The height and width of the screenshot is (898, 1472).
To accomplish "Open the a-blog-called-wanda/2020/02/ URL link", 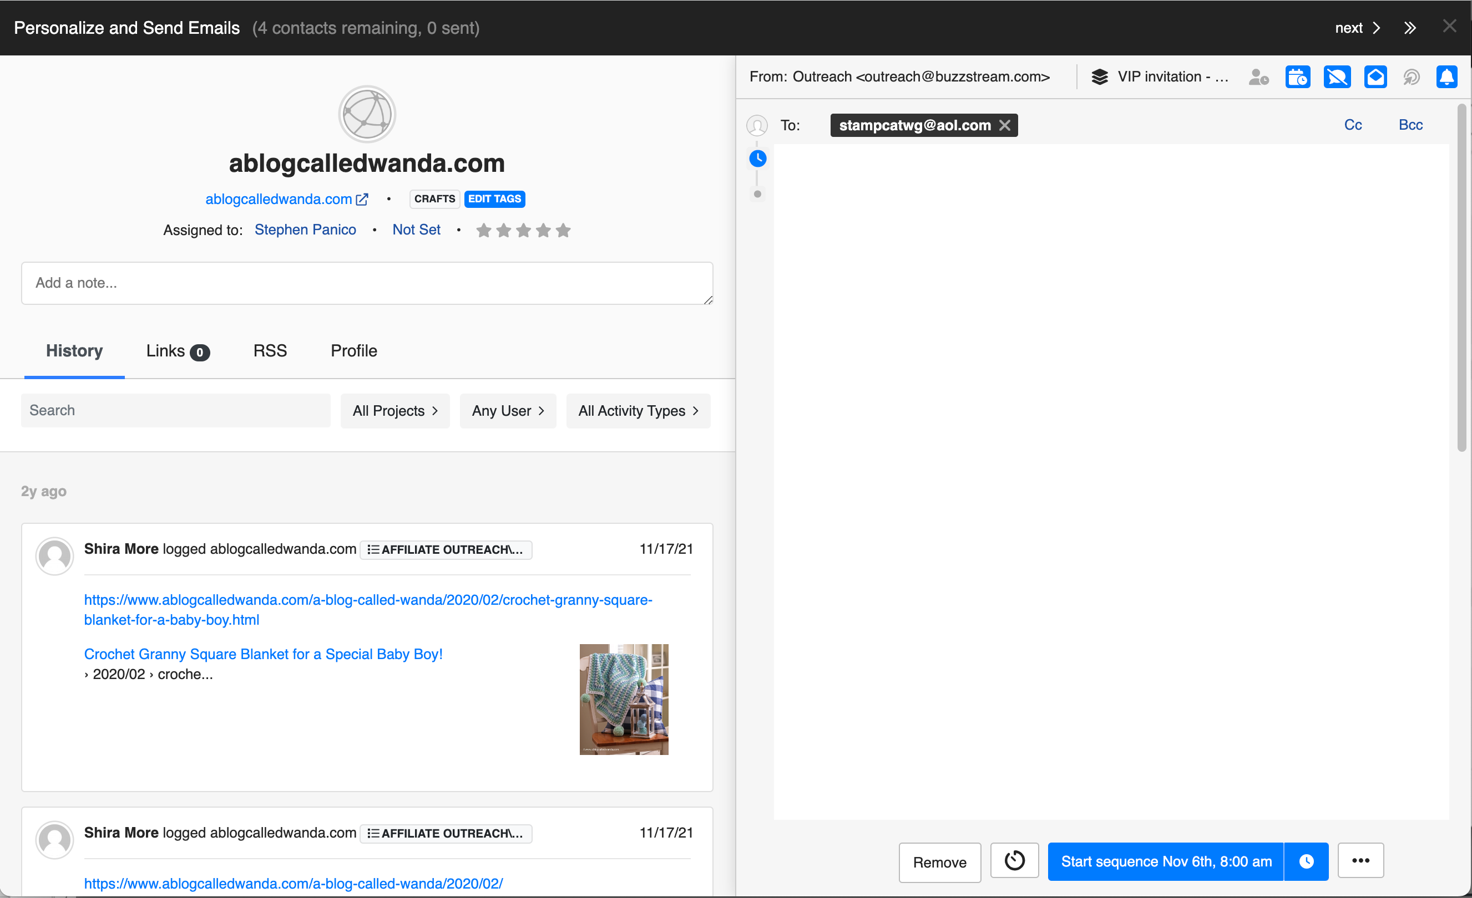I will pyautogui.click(x=294, y=884).
